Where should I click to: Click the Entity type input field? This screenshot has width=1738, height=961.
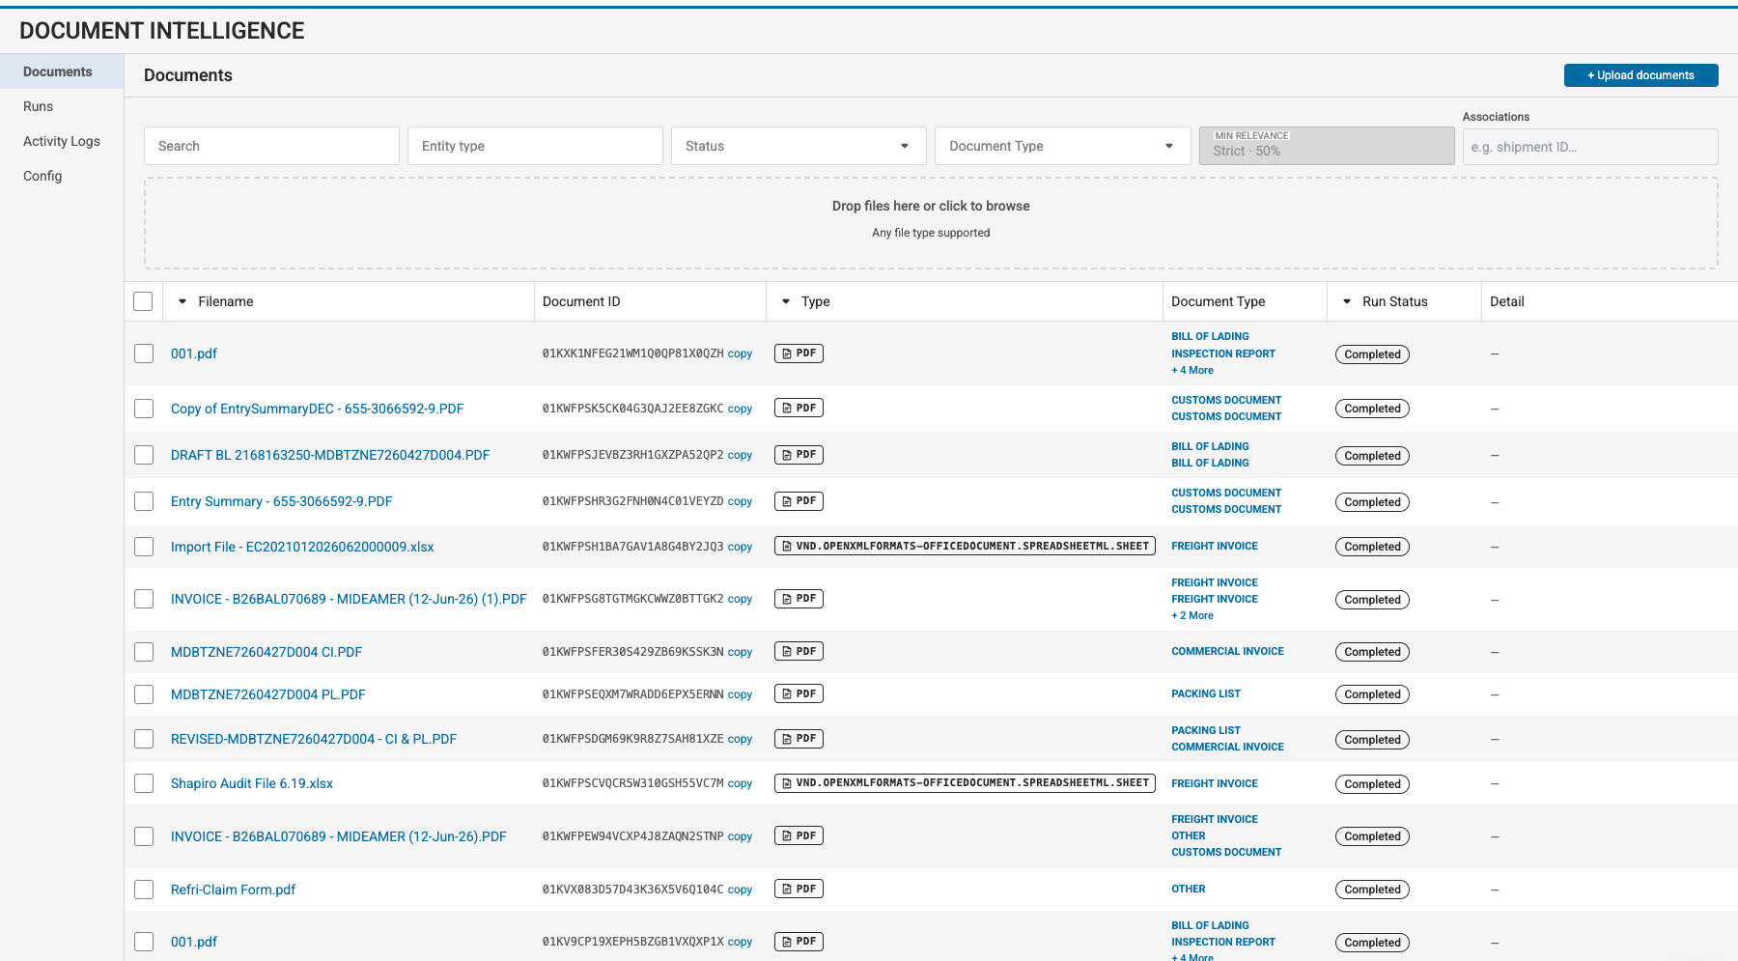535,146
